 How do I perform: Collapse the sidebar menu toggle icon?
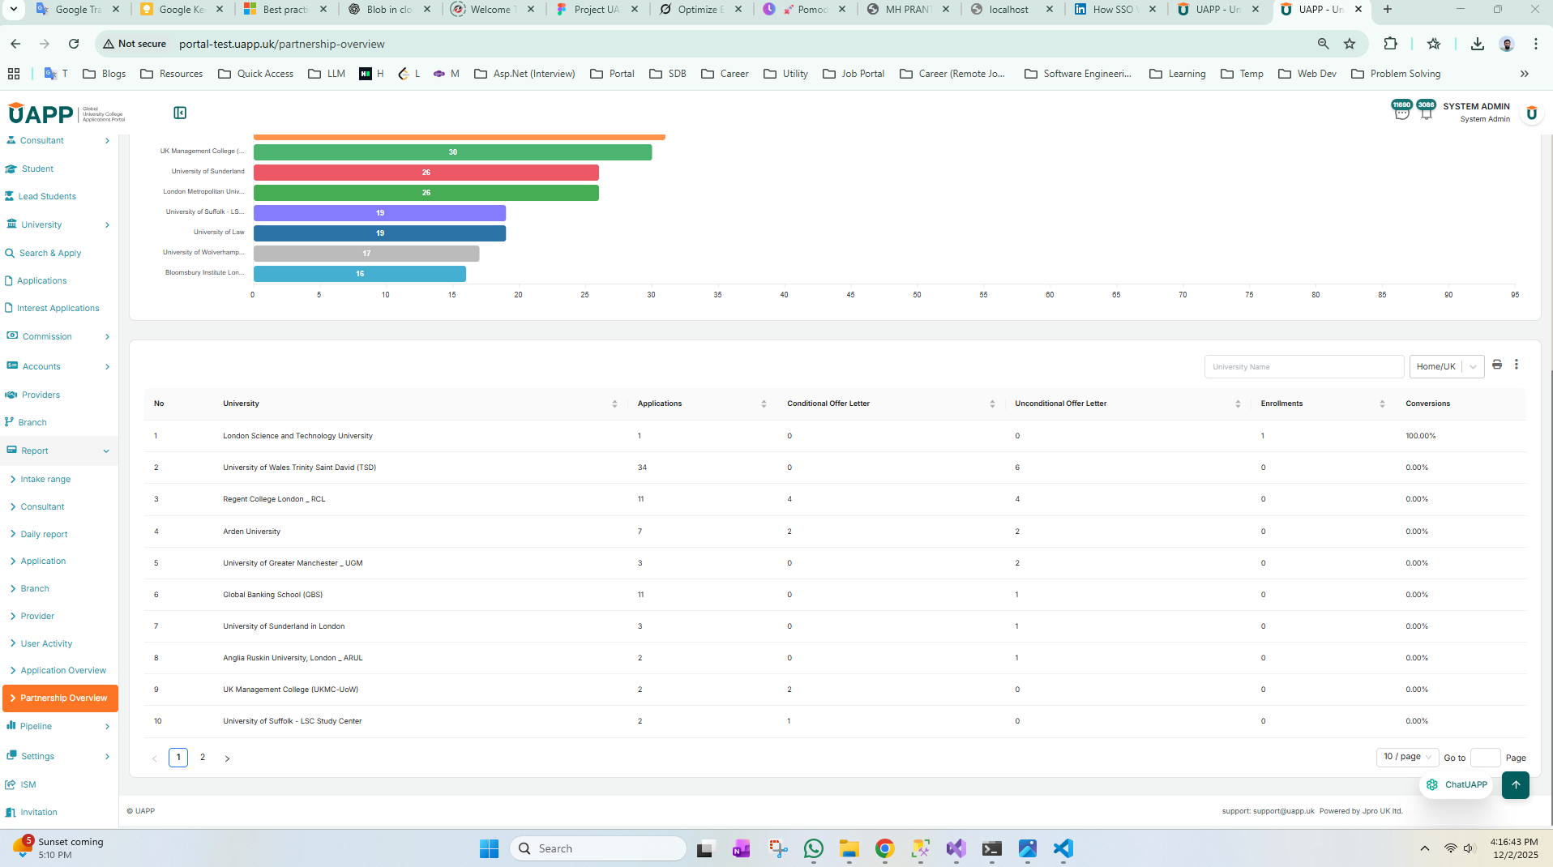click(x=180, y=113)
